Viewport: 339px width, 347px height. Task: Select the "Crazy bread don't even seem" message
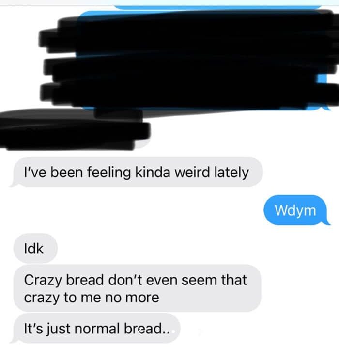(x=138, y=288)
